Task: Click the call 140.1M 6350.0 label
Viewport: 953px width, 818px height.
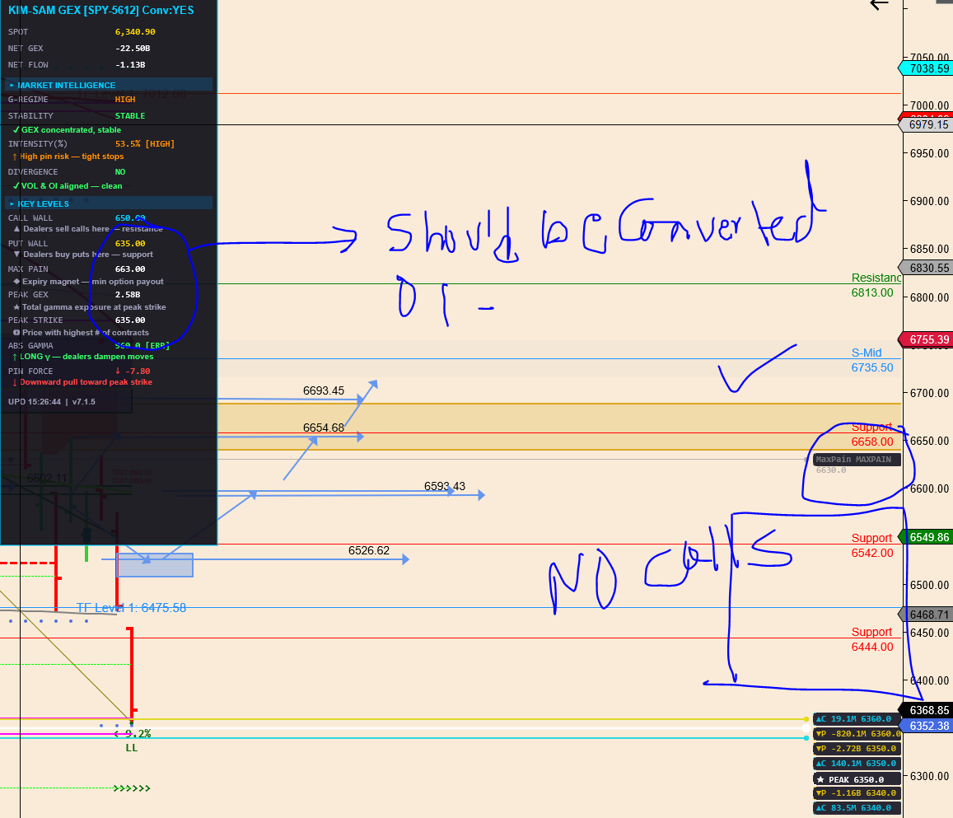Action: 856,764
